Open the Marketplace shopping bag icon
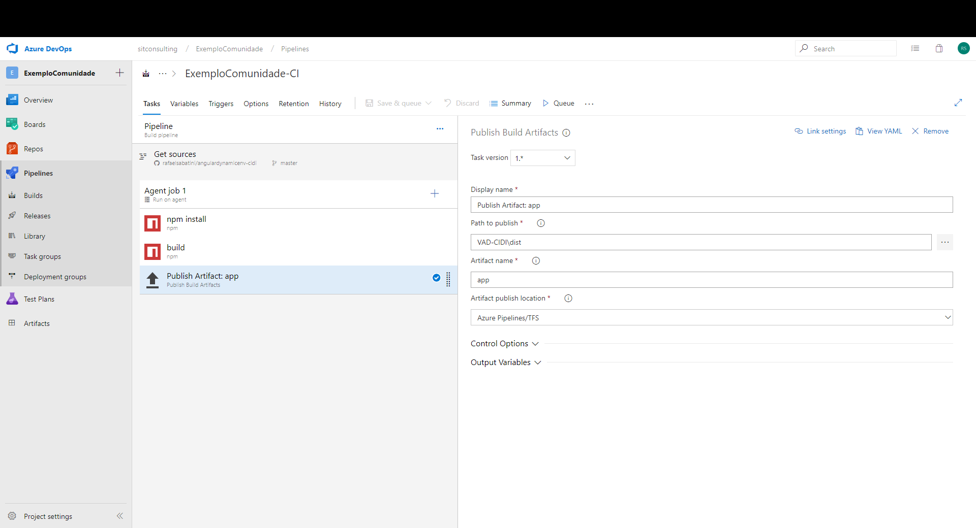 tap(939, 48)
